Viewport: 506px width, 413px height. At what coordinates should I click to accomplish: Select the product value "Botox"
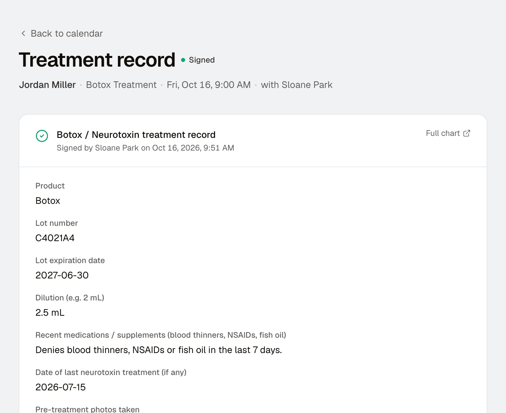48,201
